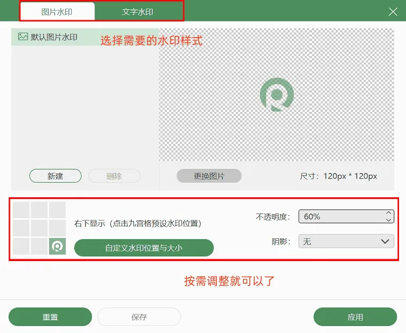Screen dimensions: 406x333
Task: Click the 重置 button
Action: [50, 317]
